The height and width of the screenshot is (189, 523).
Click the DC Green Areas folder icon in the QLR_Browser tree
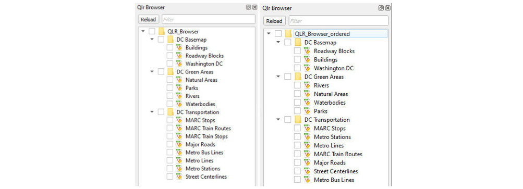[x=171, y=72]
